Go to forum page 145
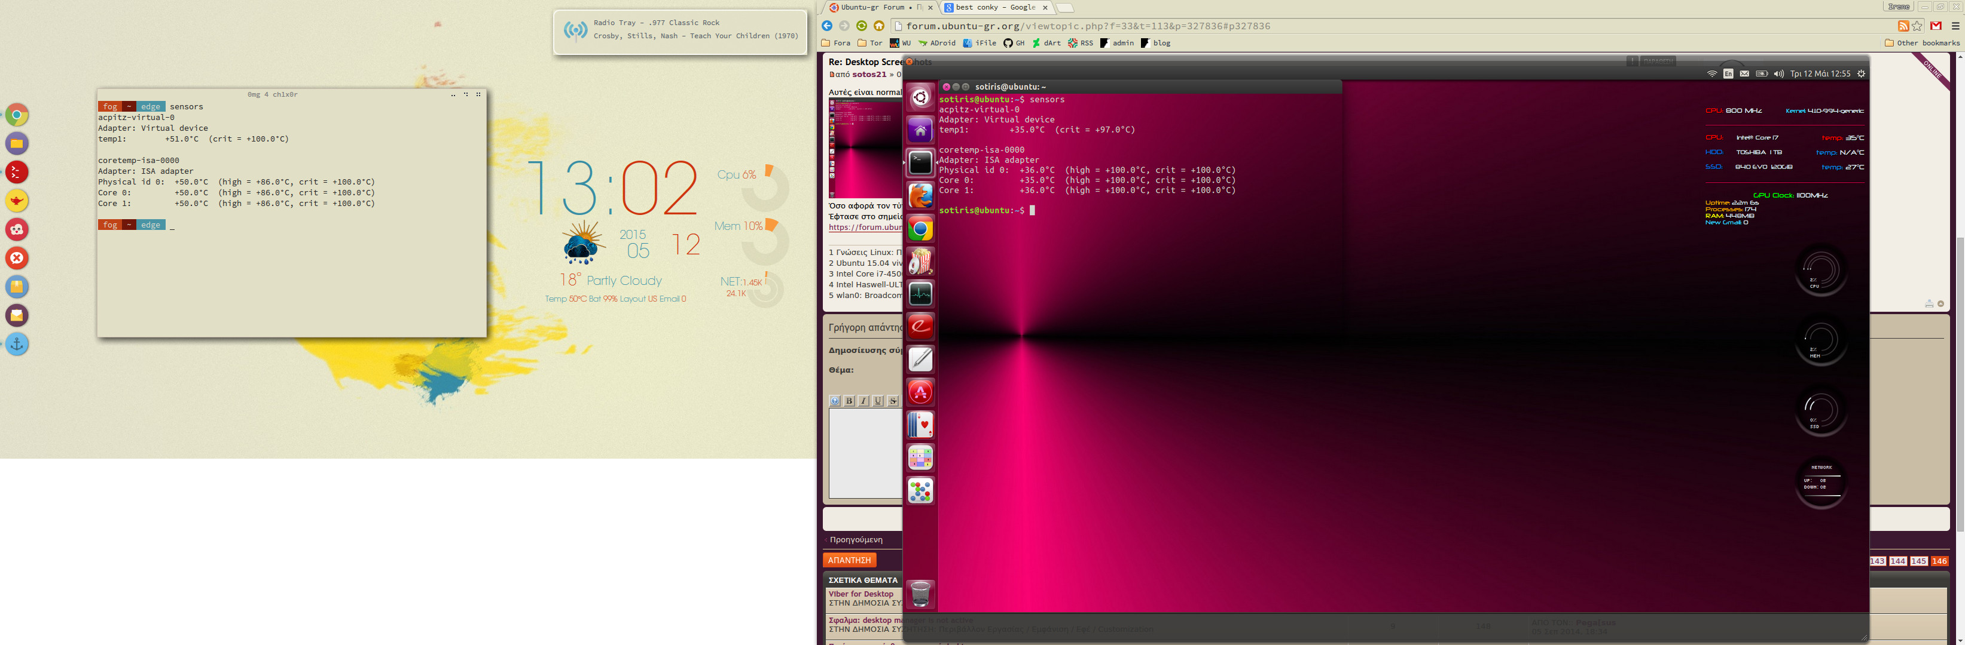 pyautogui.click(x=1918, y=561)
